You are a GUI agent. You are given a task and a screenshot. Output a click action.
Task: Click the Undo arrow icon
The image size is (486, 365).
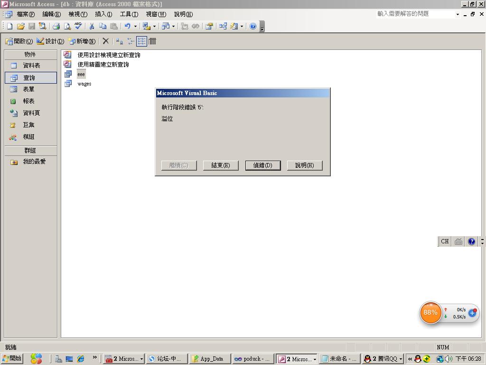127,27
